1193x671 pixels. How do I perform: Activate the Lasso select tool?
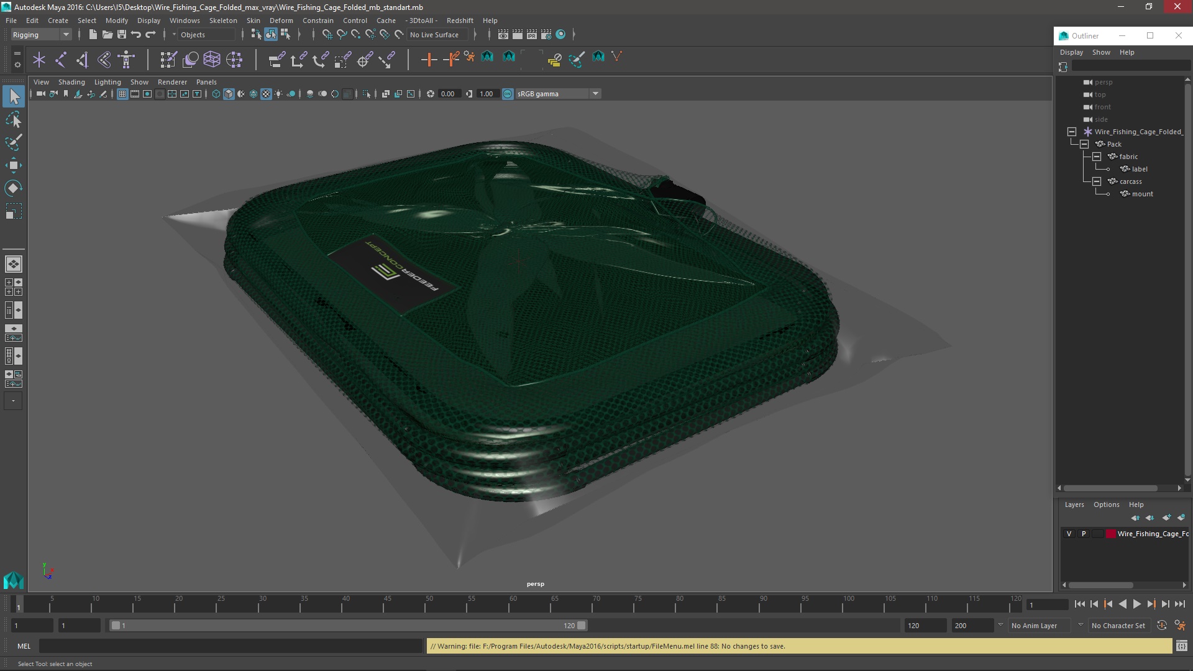point(14,119)
